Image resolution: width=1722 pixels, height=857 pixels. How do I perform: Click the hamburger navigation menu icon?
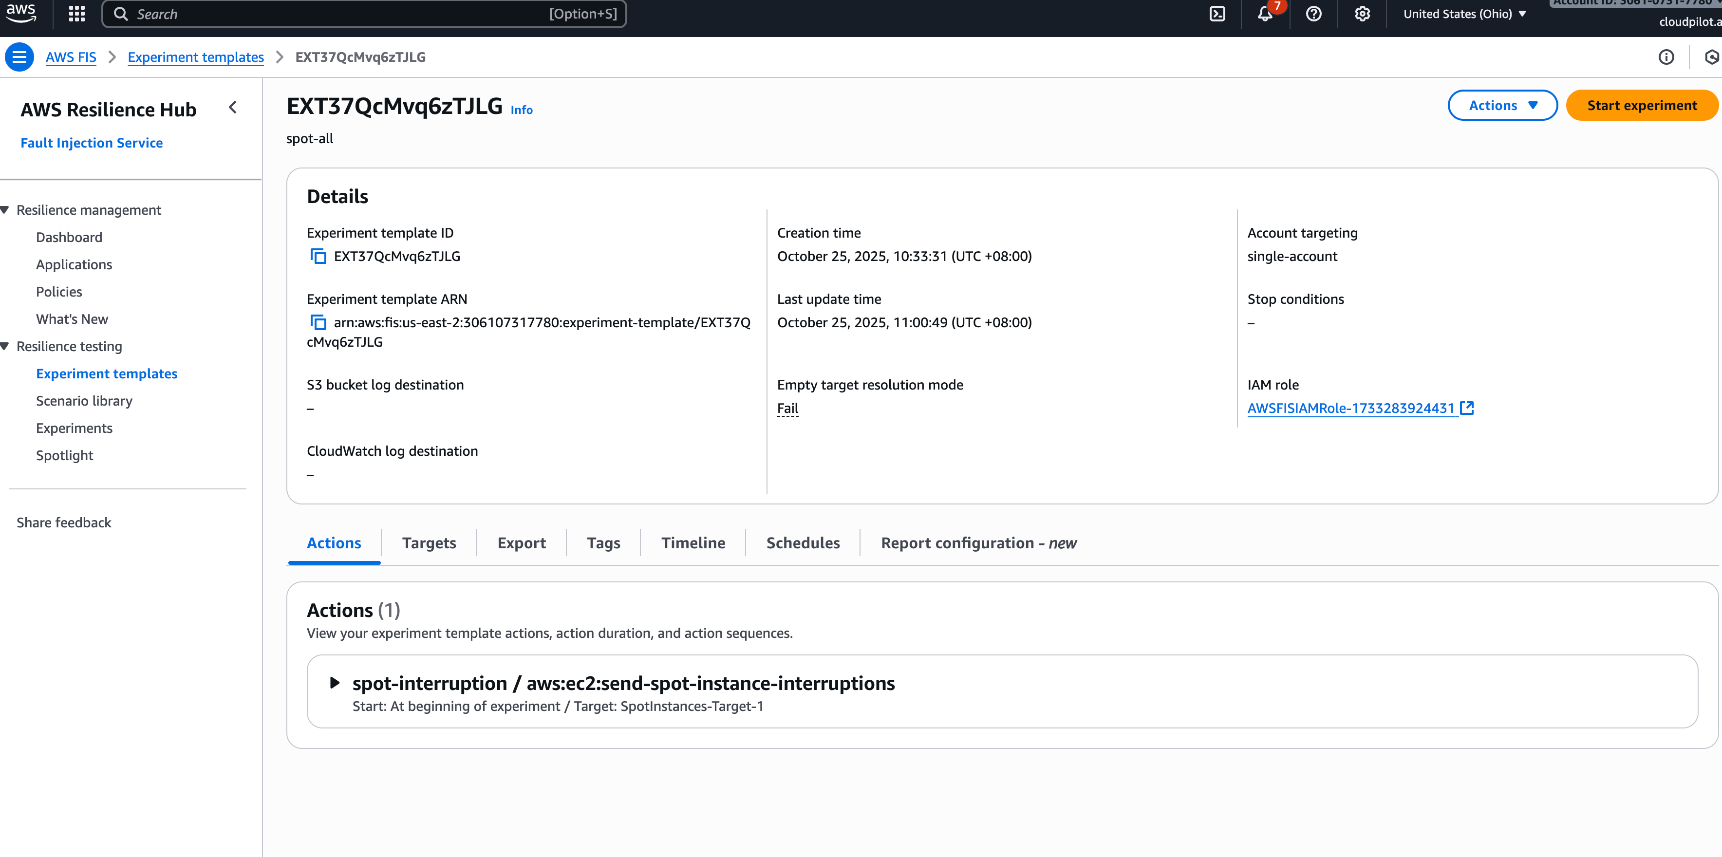pos(19,57)
